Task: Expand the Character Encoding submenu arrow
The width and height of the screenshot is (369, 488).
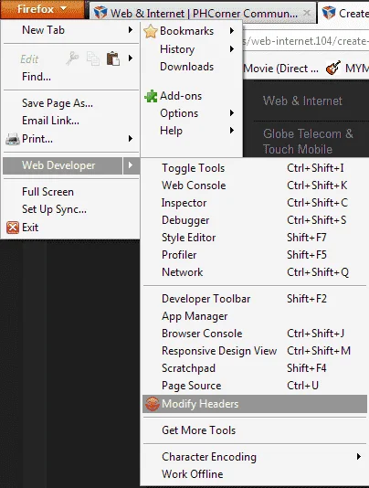Action: (359, 457)
